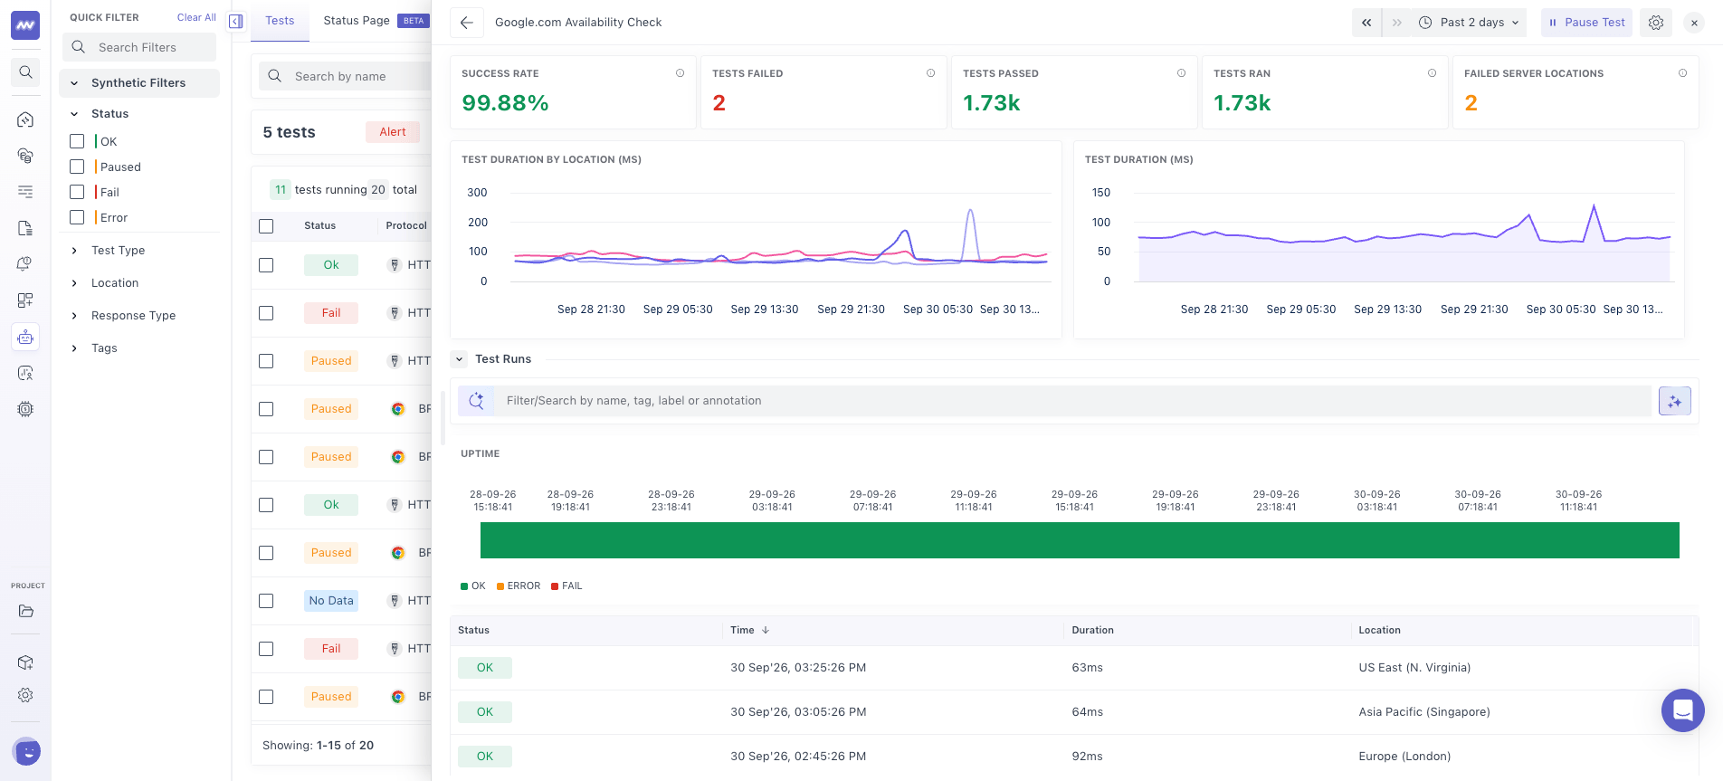The width and height of the screenshot is (1723, 781).
Task: Click Clear All quick filters
Action: click(x=196, y=17)
